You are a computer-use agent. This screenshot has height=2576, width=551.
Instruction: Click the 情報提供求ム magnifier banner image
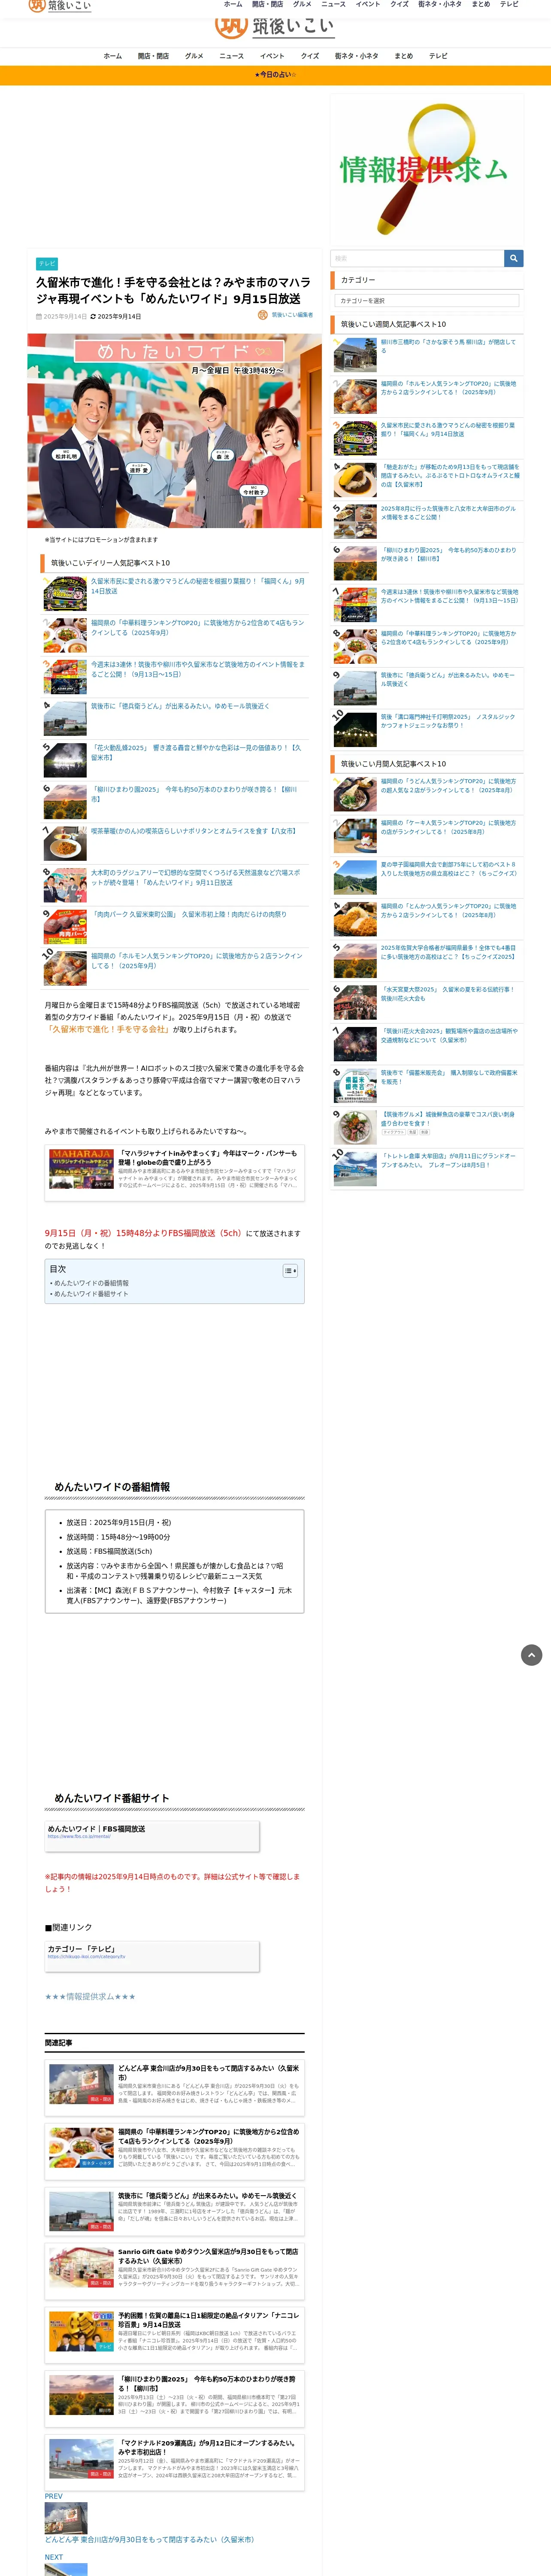point(427,169)
